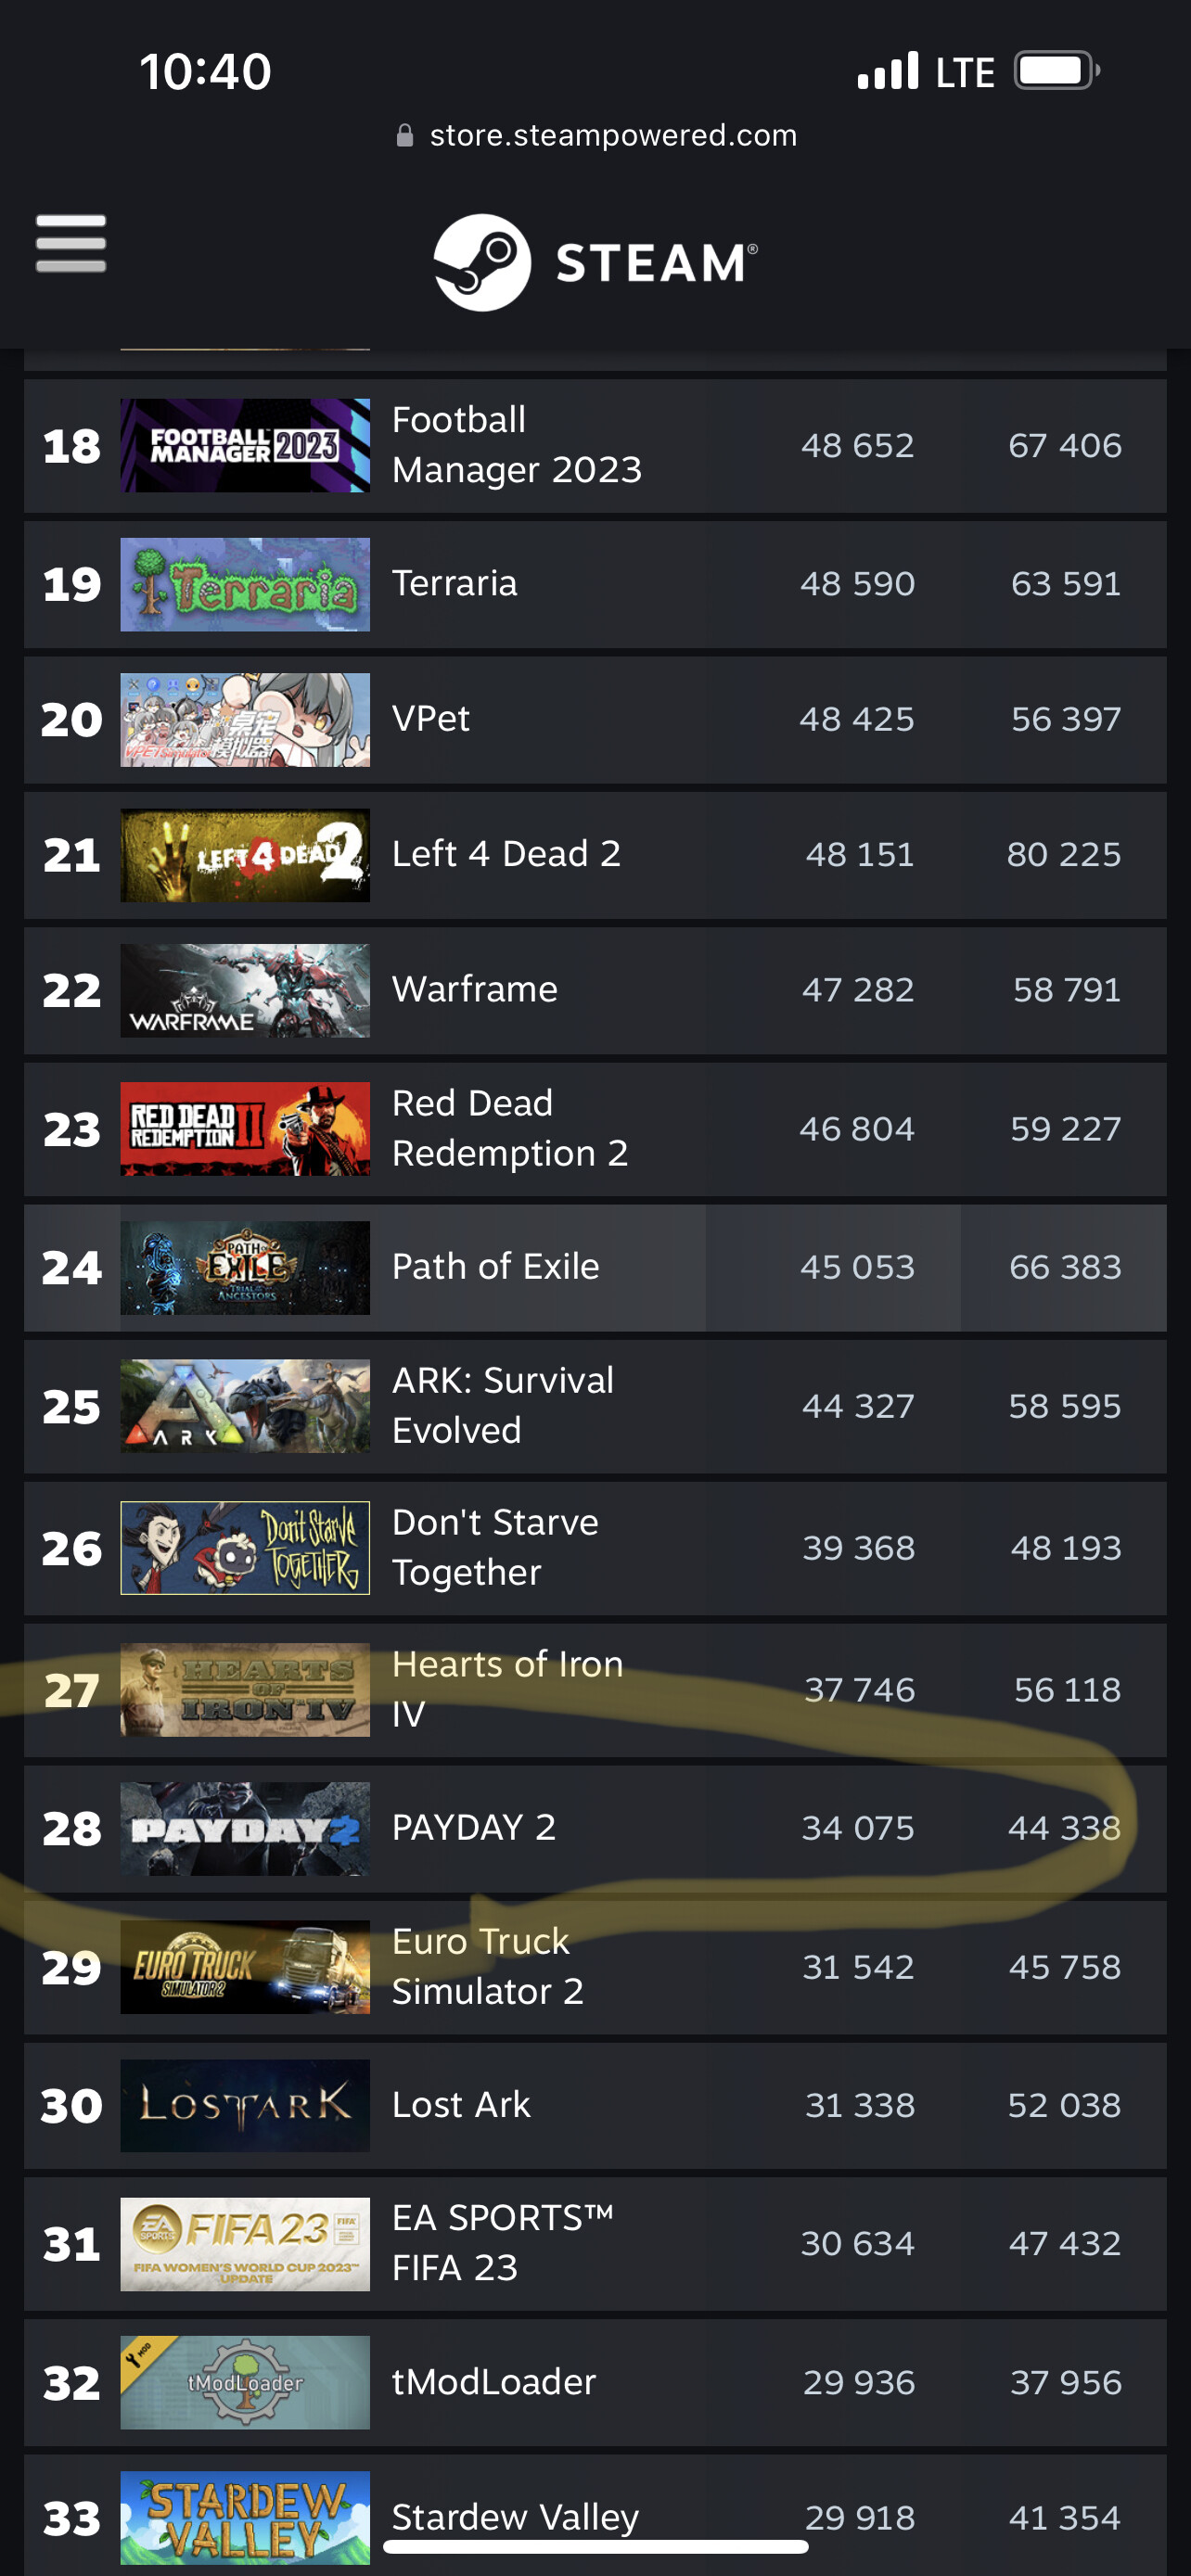Screen dimensions: 1191x2576
Task: Tap the Don't Starve Together banner
Action: [245, 1547]
